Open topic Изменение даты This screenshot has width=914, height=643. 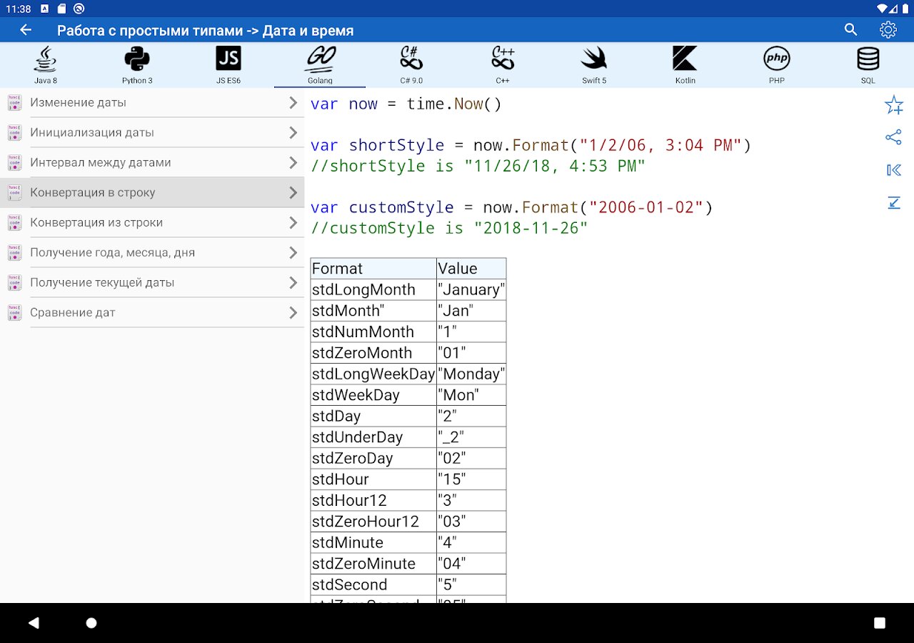click(152, 103)
